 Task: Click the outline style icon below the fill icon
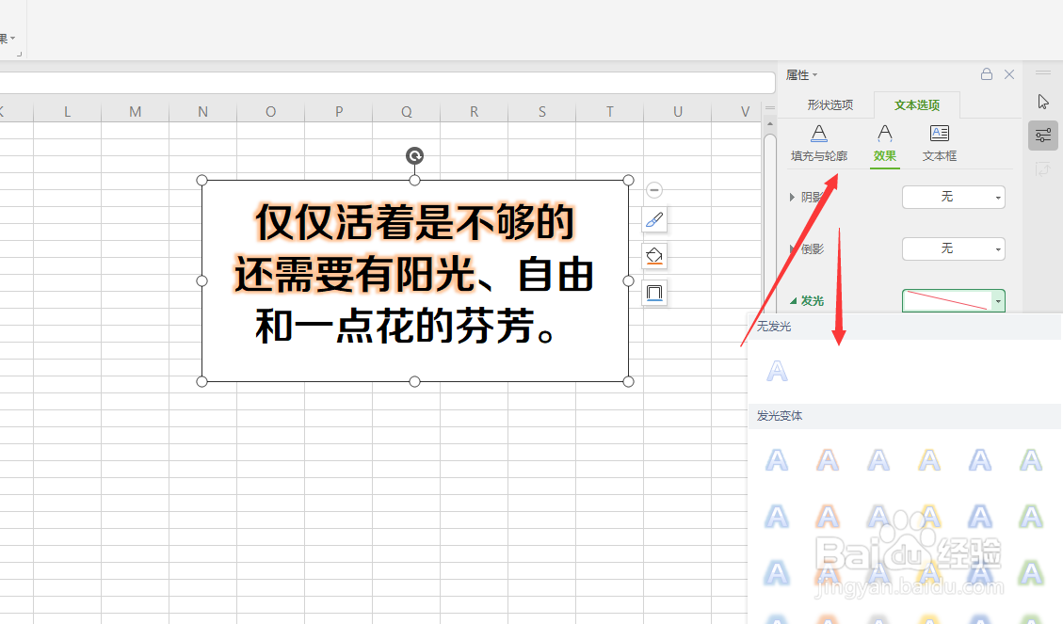(654, 293)
